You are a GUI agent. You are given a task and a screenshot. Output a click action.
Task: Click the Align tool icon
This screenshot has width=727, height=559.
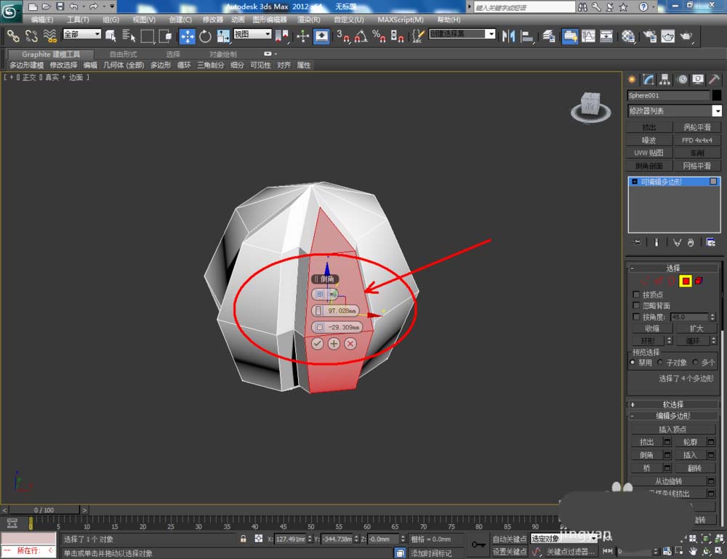pyautogui.click(x=526, y=36)
